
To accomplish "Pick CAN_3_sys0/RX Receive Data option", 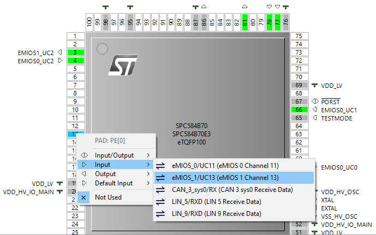I will click(234, 190).
